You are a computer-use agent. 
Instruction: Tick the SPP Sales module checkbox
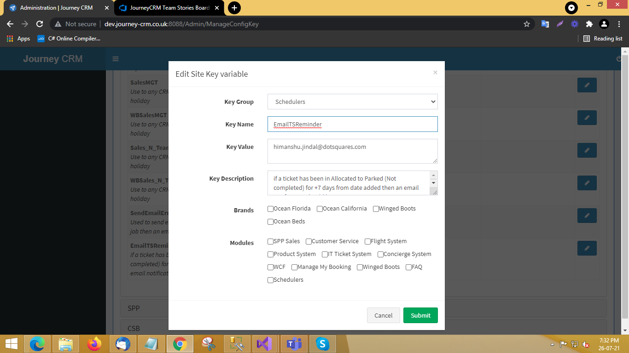(x=271, y=241)
